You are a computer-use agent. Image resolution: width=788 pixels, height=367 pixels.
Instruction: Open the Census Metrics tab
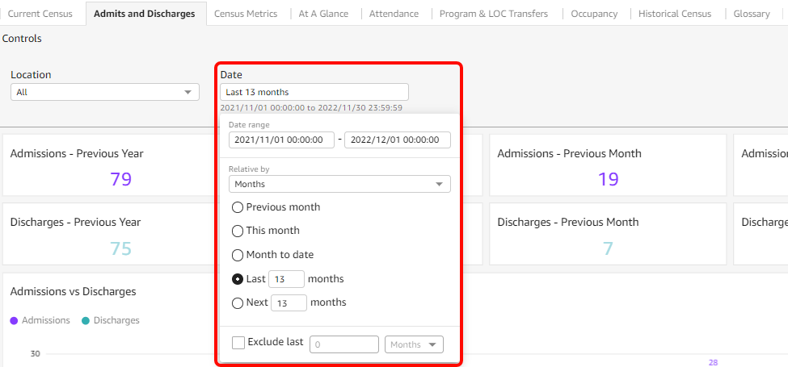click(246, 14)
